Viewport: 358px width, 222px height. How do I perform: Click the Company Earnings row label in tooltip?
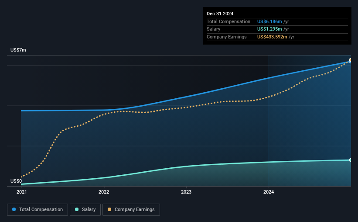(x=226, y=37)
